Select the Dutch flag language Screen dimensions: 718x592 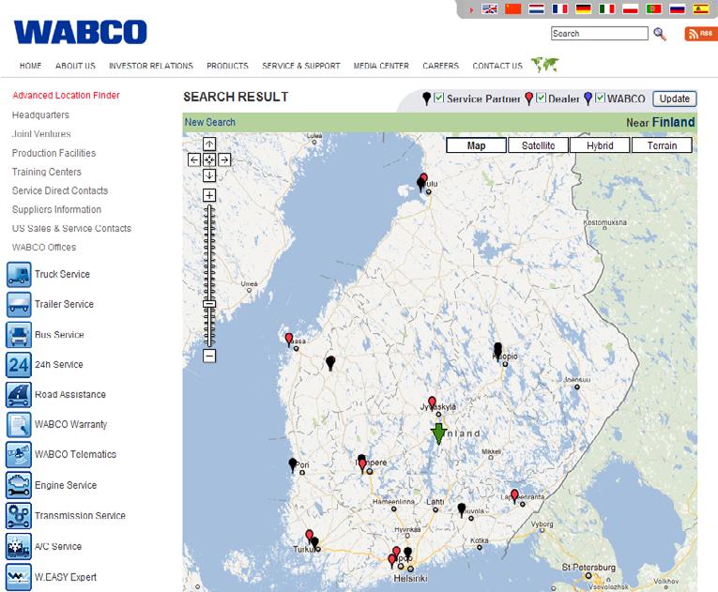(x=537, y=8)
